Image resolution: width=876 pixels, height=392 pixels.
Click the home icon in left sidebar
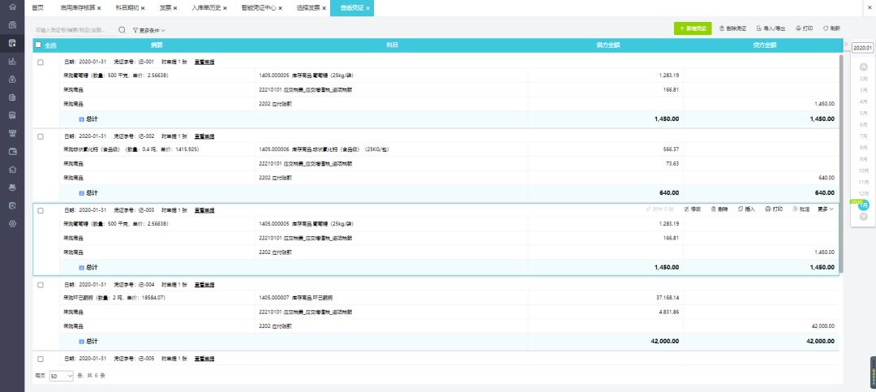coord(12,7)
